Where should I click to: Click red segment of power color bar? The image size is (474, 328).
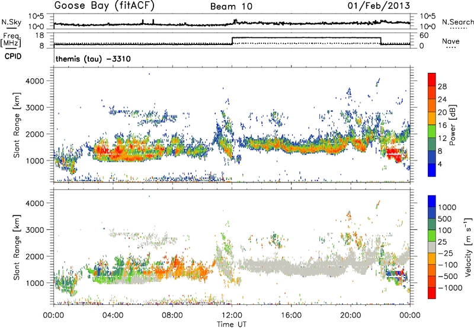pos(432,79)
